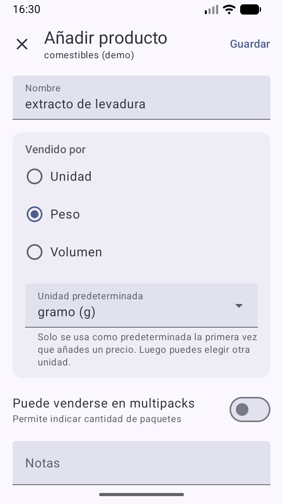Screen dimensions: 283x504
Task: Choose the Peso radio button
Action: point(35,214)
